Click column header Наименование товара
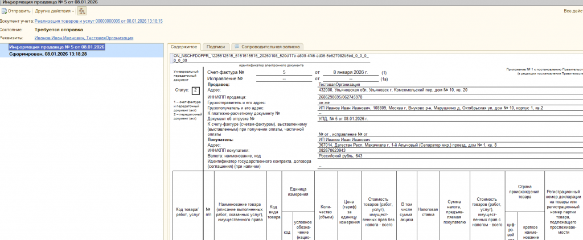583x240 pixels. tap(241, 212)
